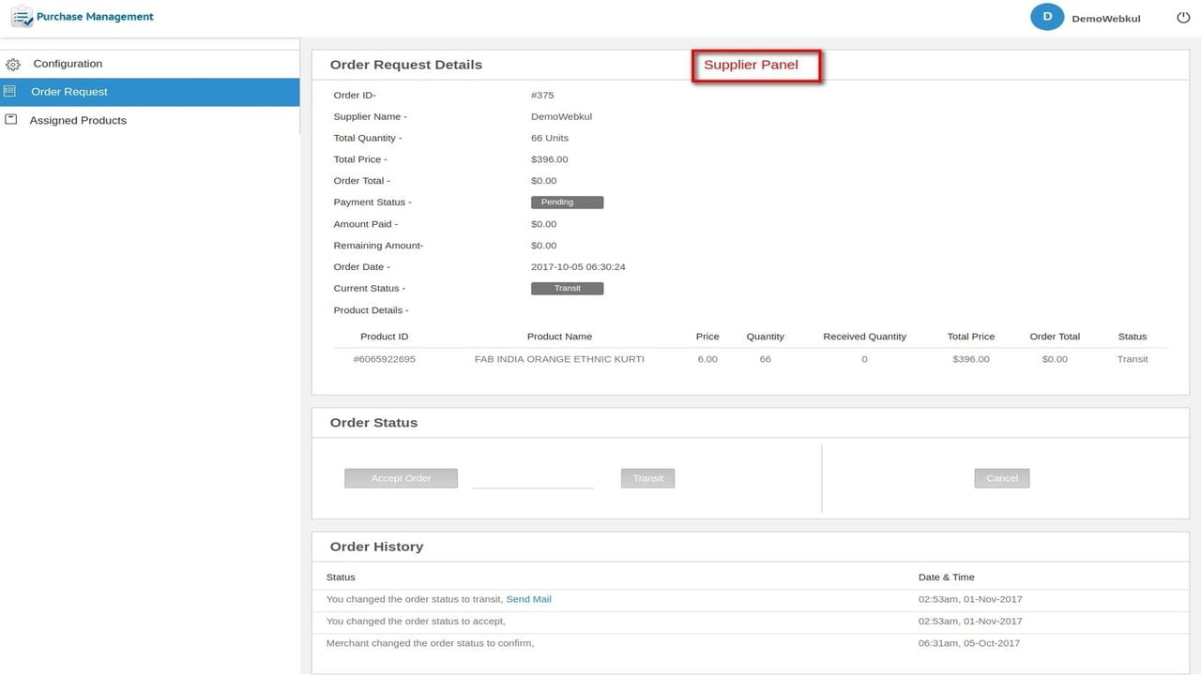Click the Pending payment status badge
Image resolution: width=1201 pixels, height=675 pixels.
coord(567,202)
